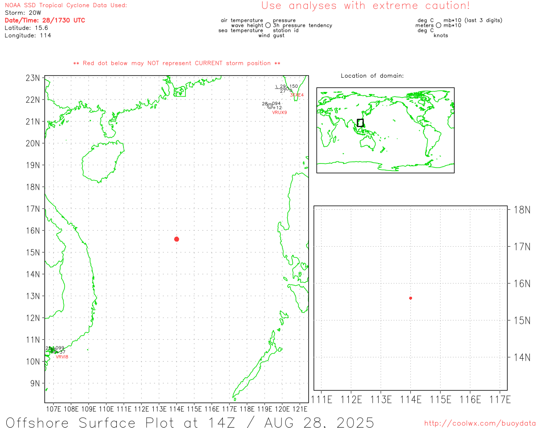The height and width of the screenshot is (428, 536).
Task: Click the 'wind gust' legend label
Action: [271, 36]
